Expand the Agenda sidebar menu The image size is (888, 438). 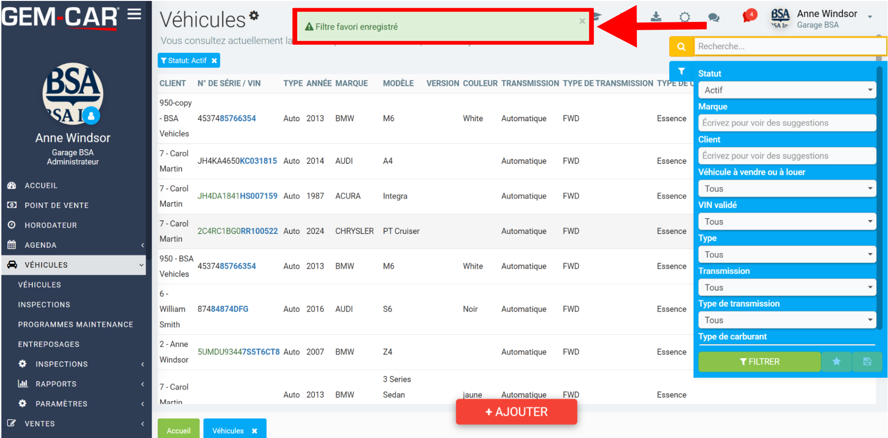tap(75, 245)
